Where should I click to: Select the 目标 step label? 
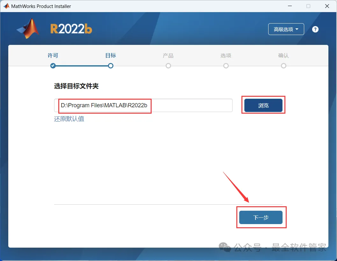111,56
